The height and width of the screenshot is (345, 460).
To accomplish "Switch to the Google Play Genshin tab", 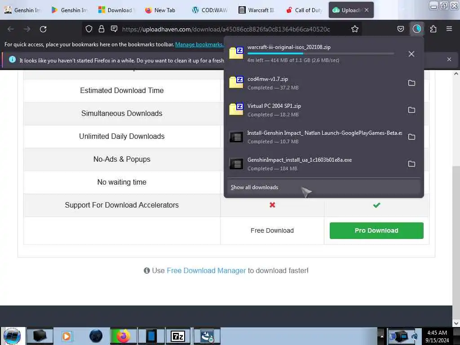I will pyautogui.click(x=70, y=10).
